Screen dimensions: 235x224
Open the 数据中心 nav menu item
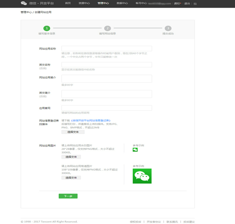click(122, 3)
